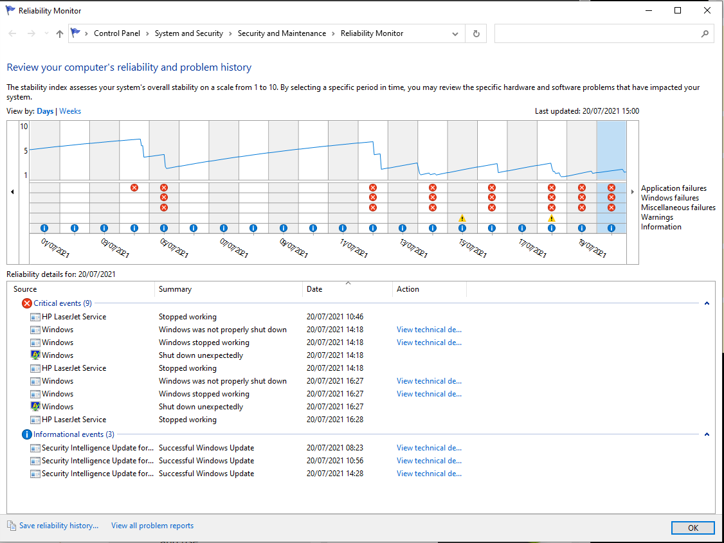This screenshot has height=543, width=724.
Task: Click the Up to parent folder arrow
Action: point(60,34)
